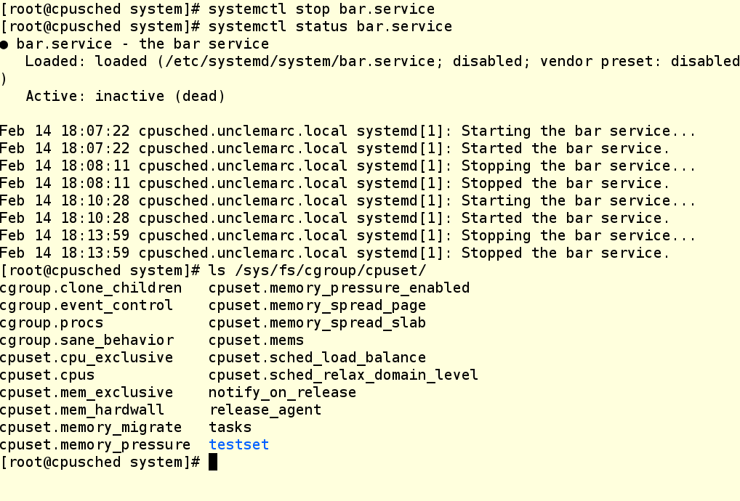The image size is (740, 501).
Task: Click the terminal cursor block at the last prompt
Action: pos(213,463)
